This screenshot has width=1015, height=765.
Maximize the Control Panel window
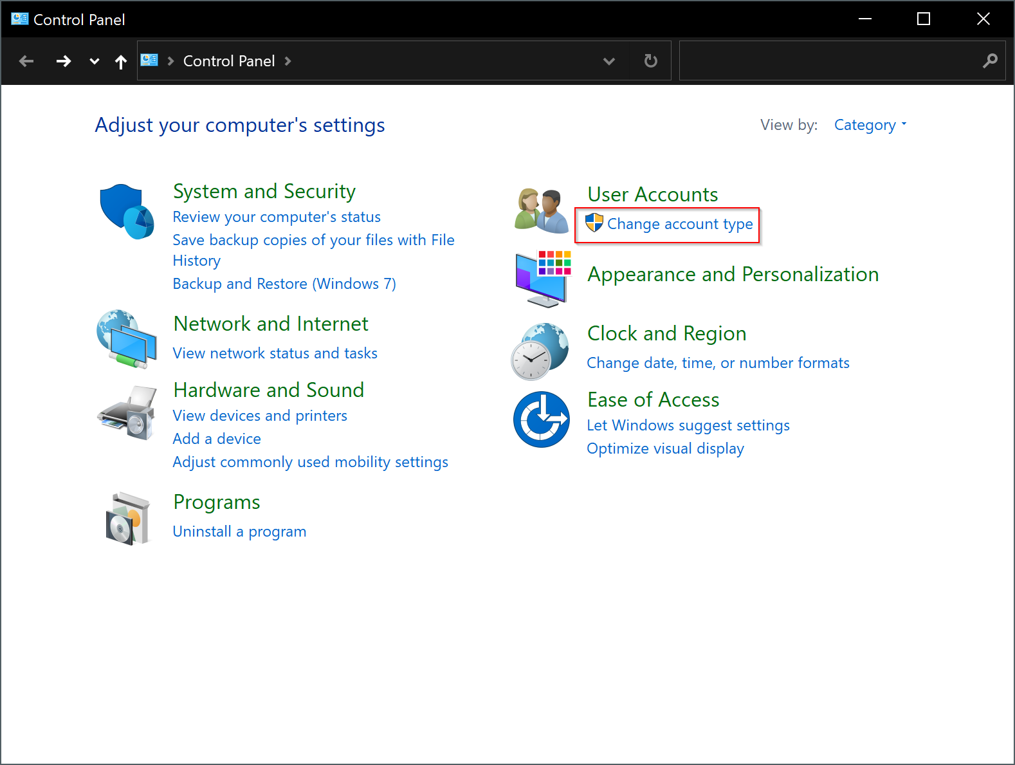click(x=923, y=19)
